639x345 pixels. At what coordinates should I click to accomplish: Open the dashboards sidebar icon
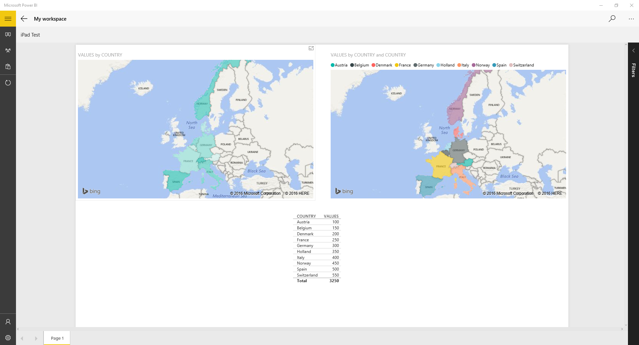tap(8, 35)
